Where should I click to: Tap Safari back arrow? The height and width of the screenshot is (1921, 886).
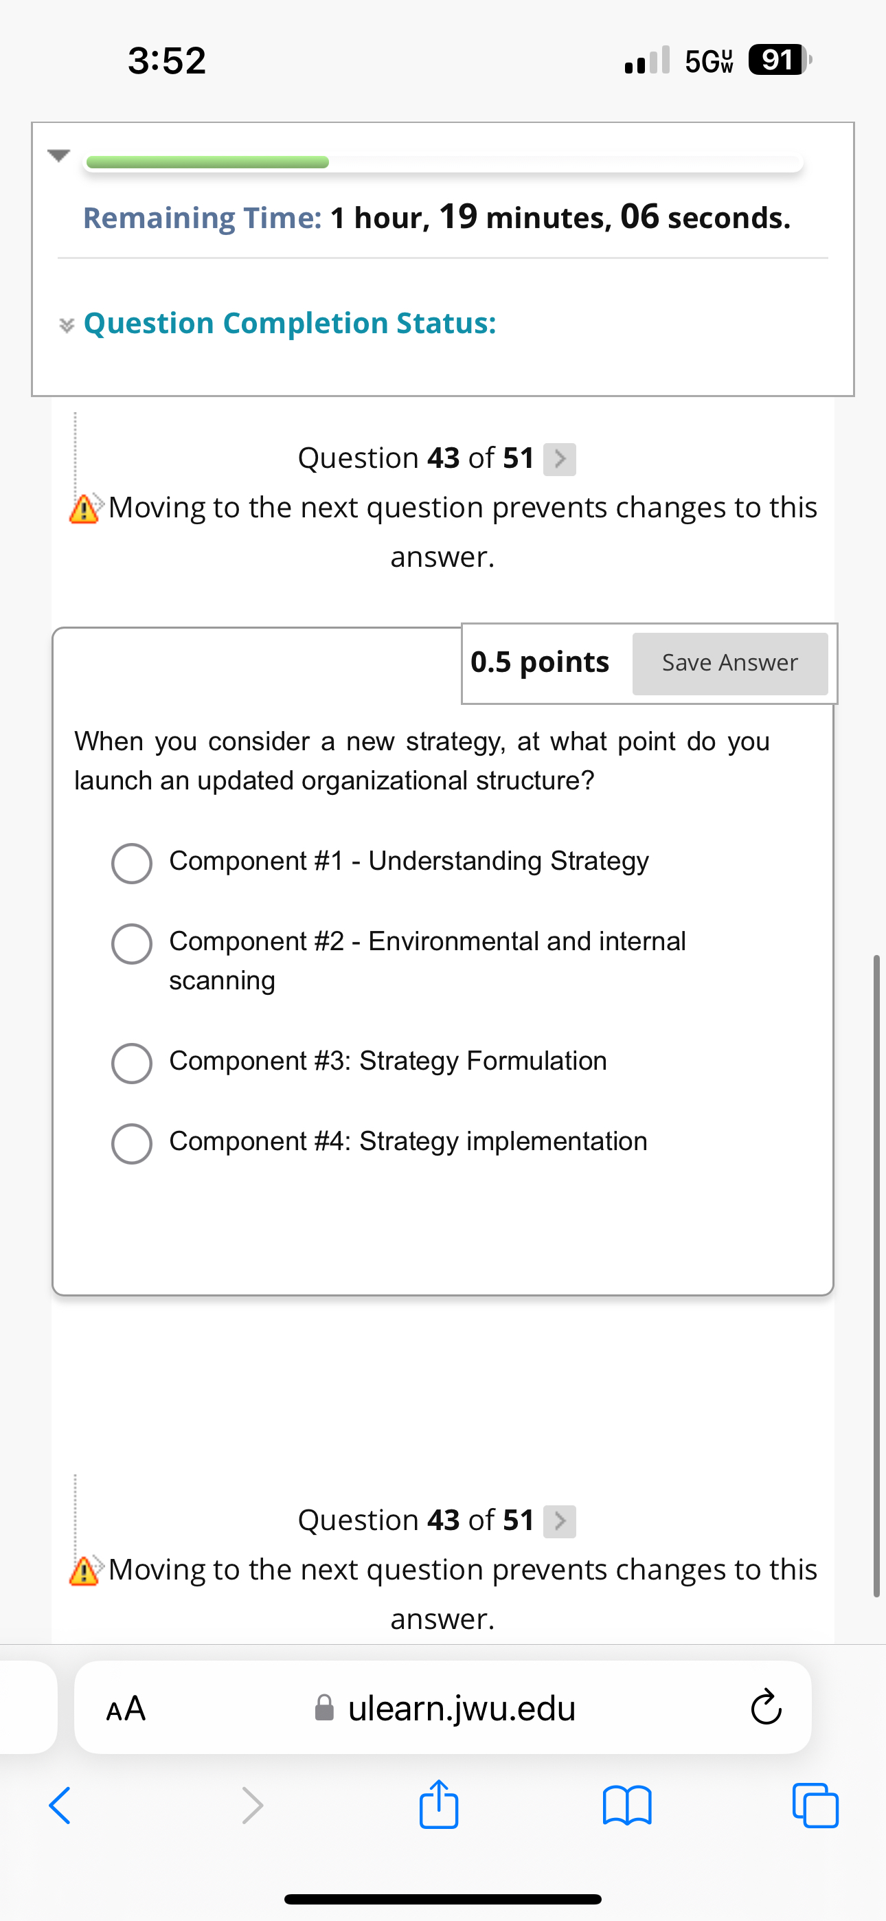[60, 1806]
